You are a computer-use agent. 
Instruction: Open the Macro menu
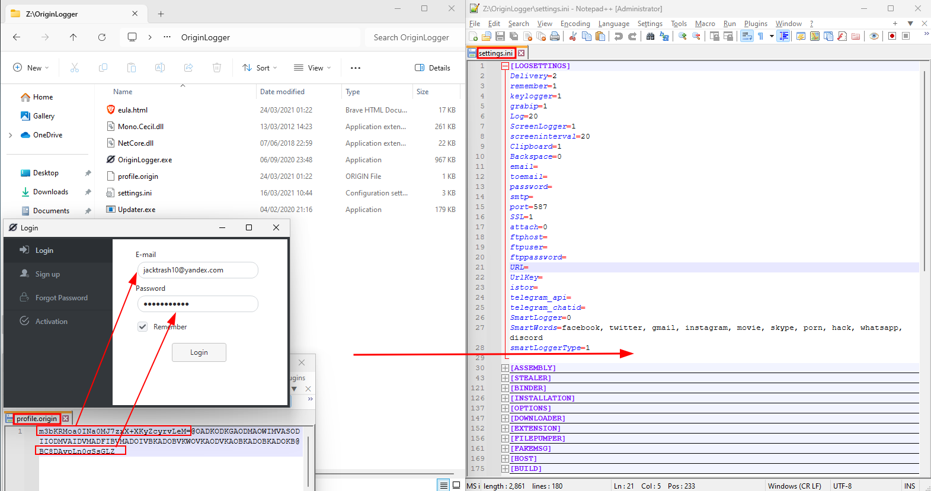pyautogui.click(x=705, y=24)
